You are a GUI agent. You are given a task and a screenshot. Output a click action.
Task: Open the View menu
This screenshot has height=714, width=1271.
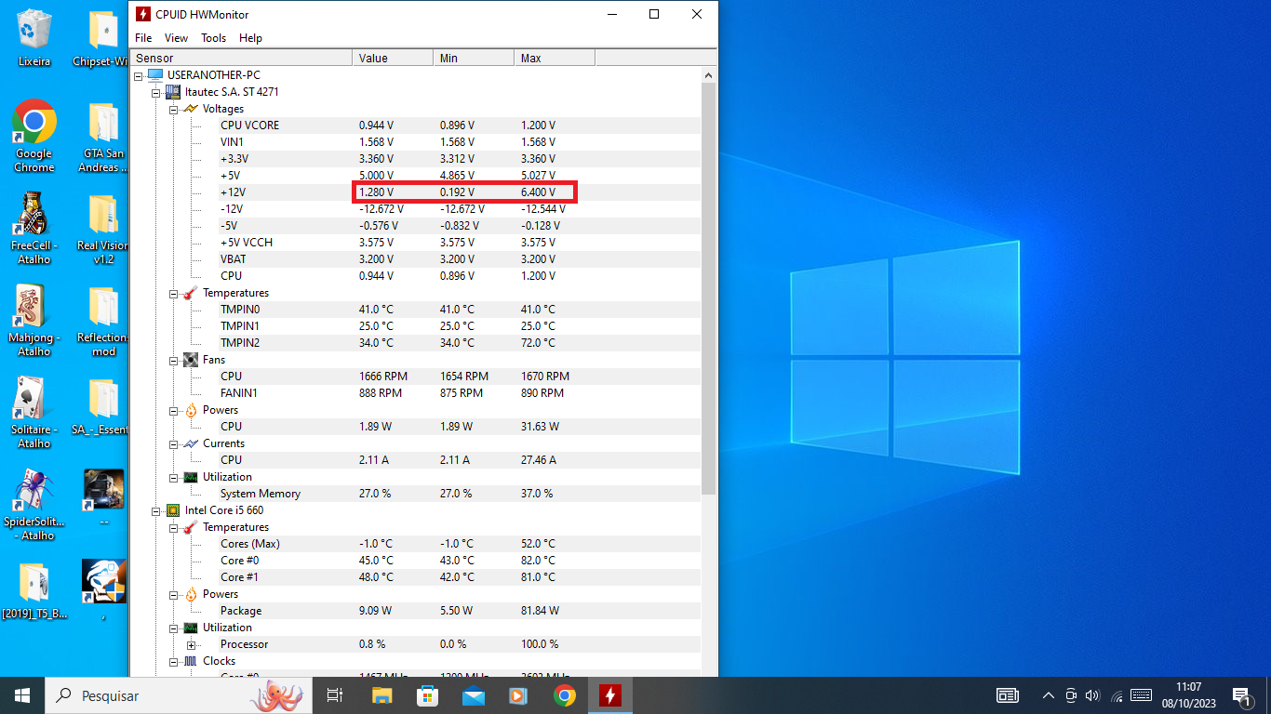tap(176, 38)
